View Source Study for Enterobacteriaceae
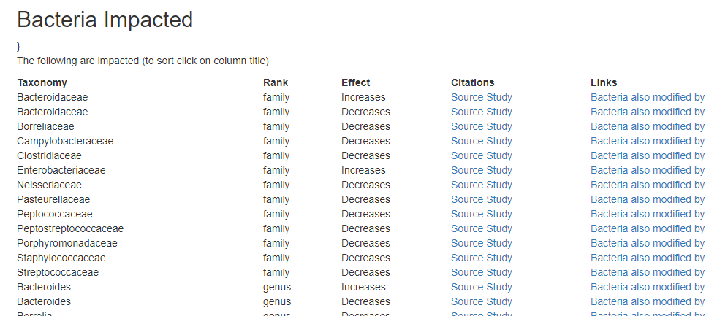The image size is (717, 316). coord(481,170)
